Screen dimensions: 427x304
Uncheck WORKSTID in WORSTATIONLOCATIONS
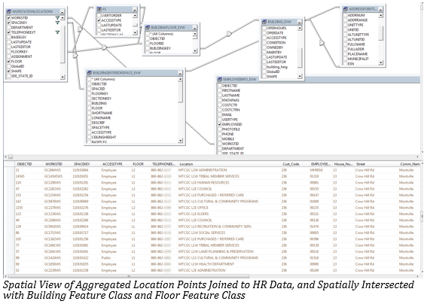(9, 18)
